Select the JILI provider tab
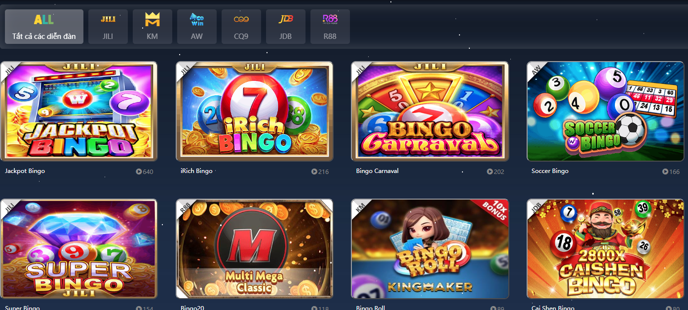The height and width of the screenshot is (310, 688). [x=108, y=27]
